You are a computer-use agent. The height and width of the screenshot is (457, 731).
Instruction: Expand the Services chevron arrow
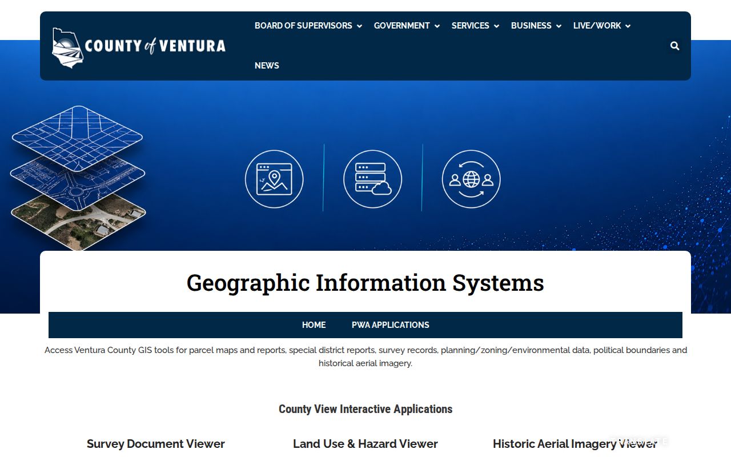[x=496, y=26]
